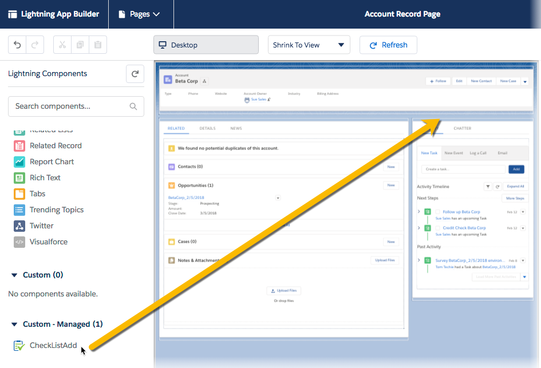Select the Twitter component icon
541x368 pixels.
[19, 226]
